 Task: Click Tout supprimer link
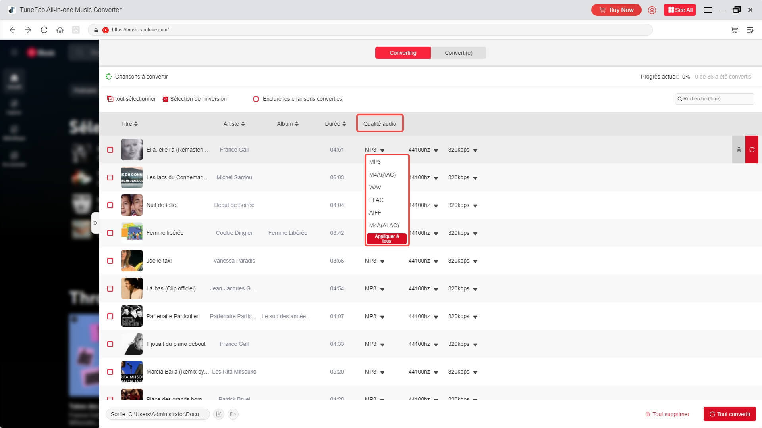point(667,414)
